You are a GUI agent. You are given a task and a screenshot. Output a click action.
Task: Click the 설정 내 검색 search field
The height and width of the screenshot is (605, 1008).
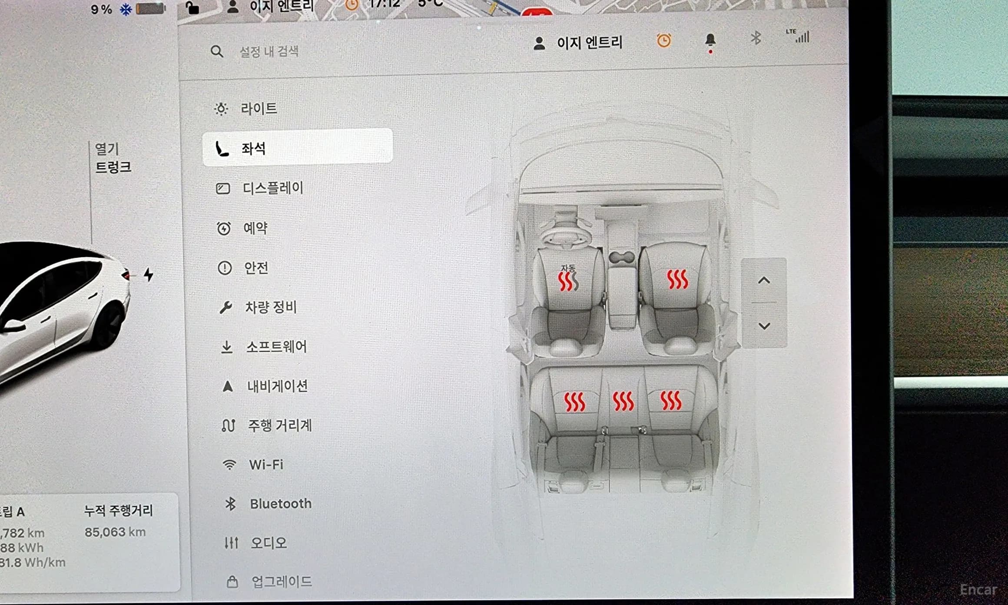(269, 52)
